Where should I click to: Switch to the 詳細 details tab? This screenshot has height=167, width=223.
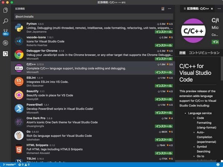(182, 53)
